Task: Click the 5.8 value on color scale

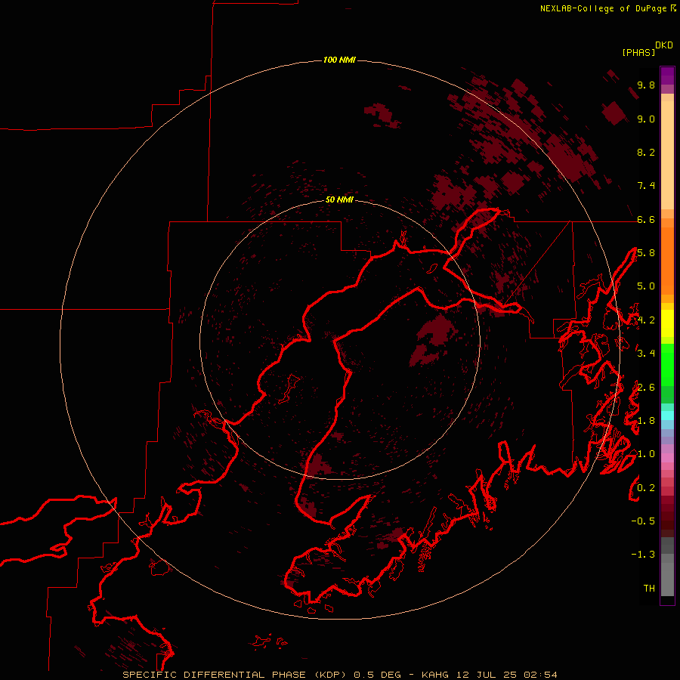Action: [646, 253]
